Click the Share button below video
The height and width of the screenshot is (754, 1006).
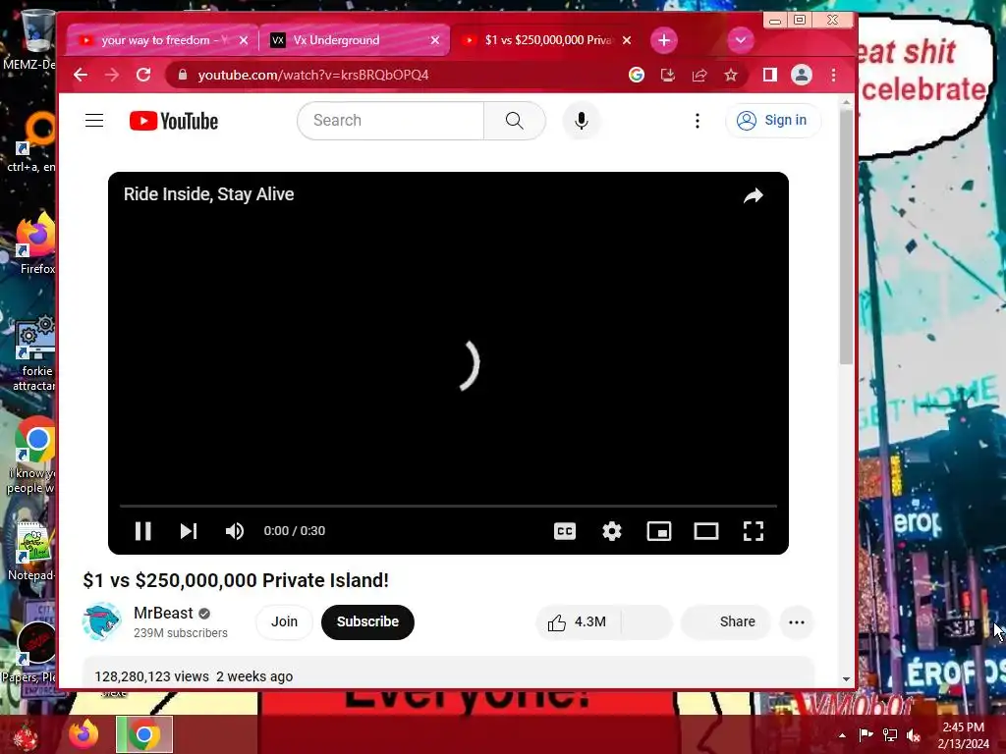pyautogui.click(x=726, y=621)
